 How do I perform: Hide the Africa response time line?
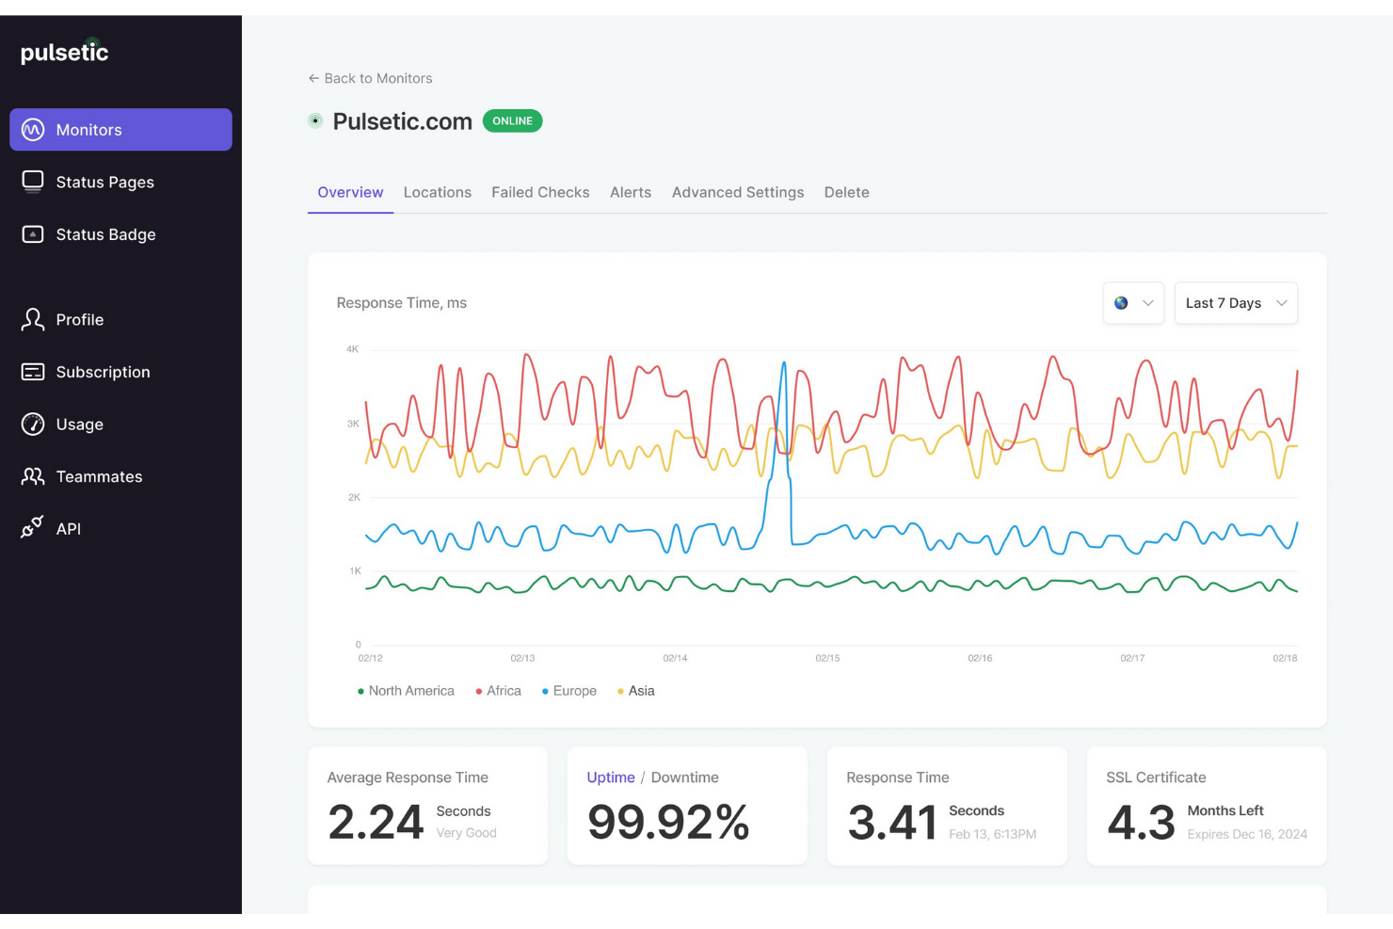(x=498, y=691)
